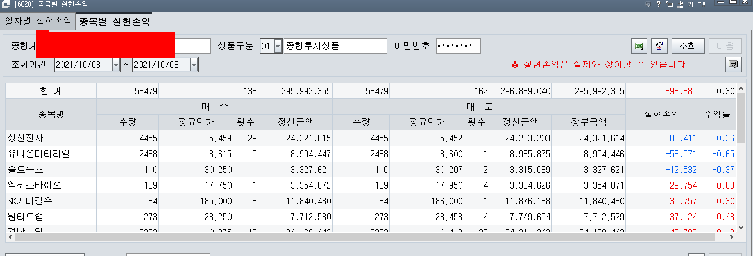Focus the 비밀번호 password field

click(x=458, y=46)
